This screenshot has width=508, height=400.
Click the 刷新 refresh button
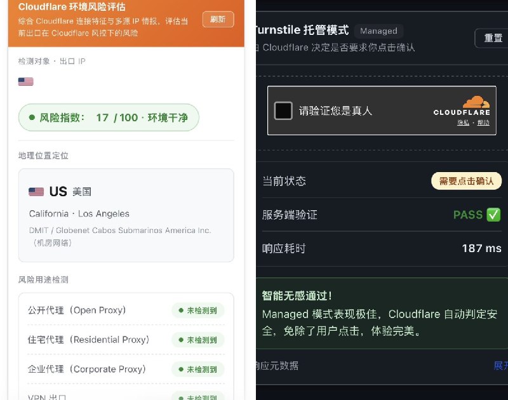pos(218,20)
